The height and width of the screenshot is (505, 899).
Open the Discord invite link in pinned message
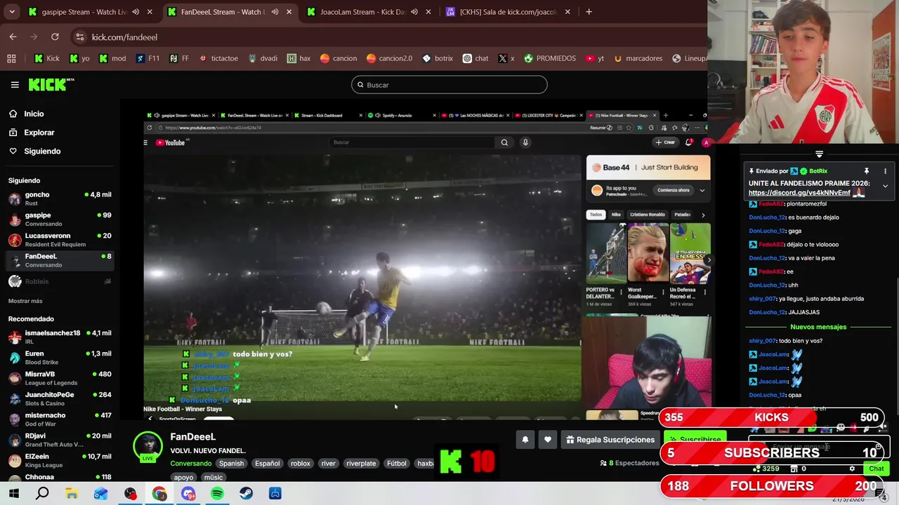799,193
